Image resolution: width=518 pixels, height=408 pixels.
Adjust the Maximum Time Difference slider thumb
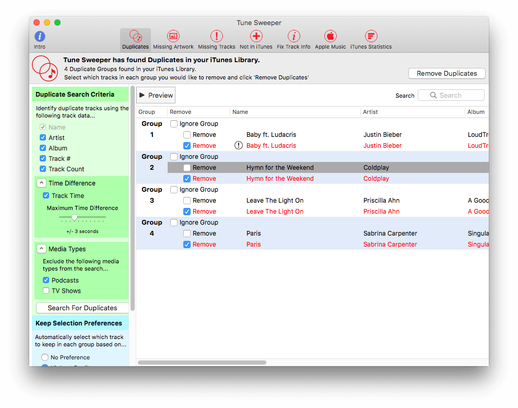74,217
